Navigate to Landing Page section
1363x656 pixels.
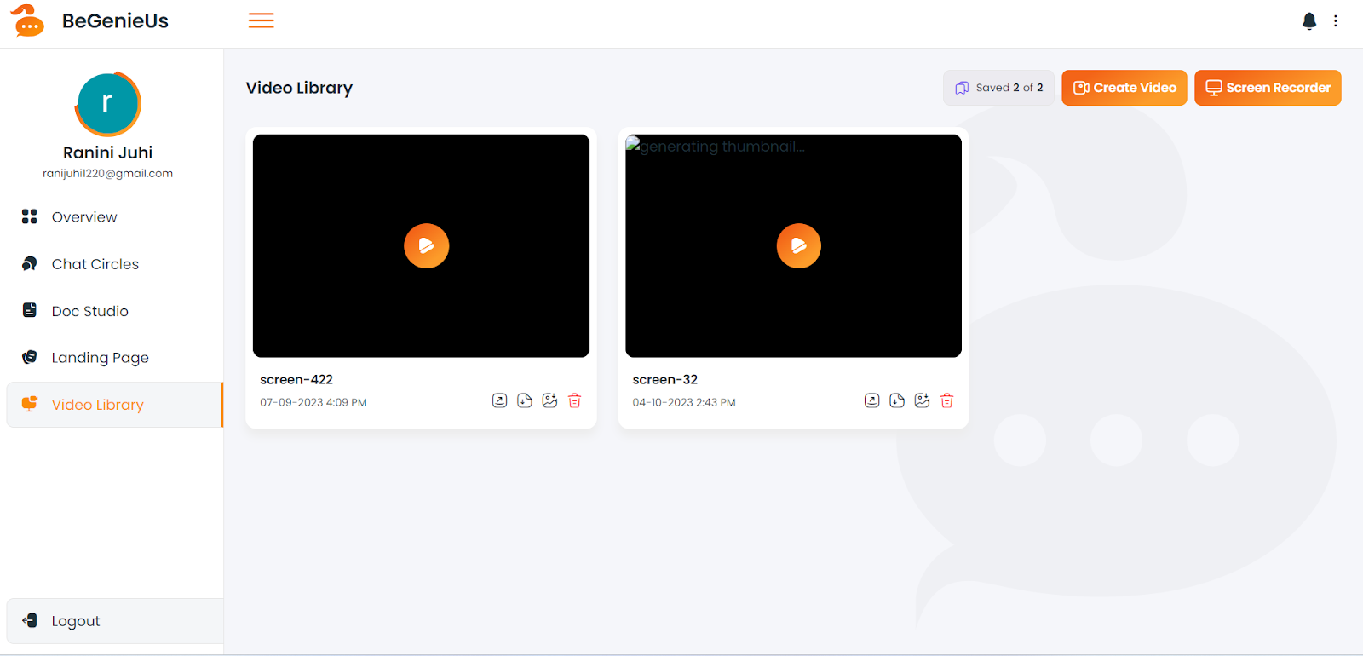[x=100, y=358]
